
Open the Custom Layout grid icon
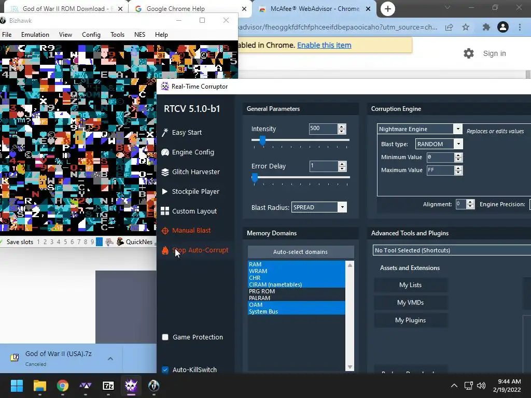click(x=165, y=211)
